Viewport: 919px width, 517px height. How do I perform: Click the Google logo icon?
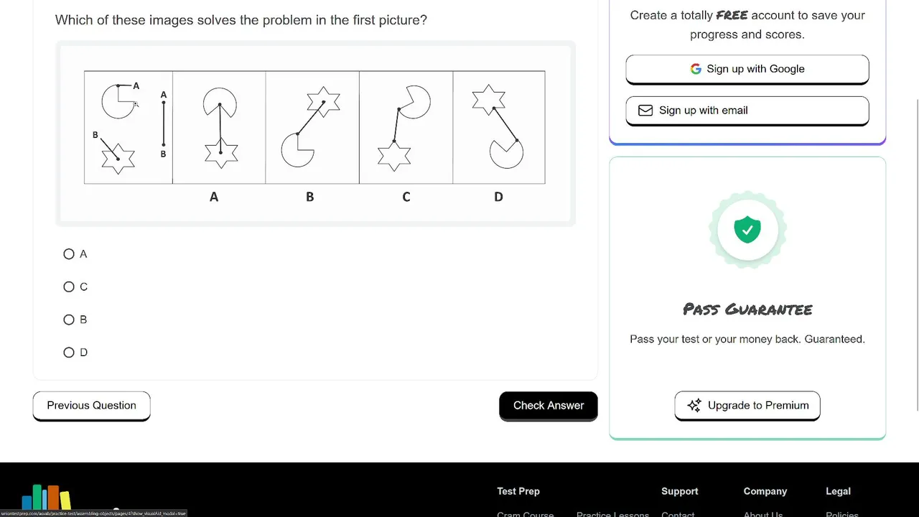(695, 69)
